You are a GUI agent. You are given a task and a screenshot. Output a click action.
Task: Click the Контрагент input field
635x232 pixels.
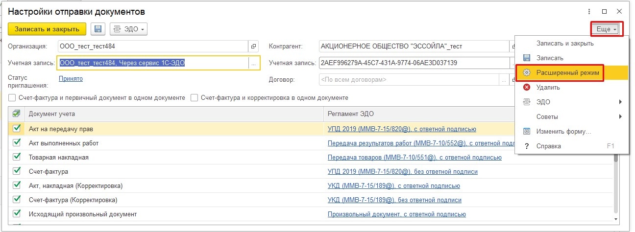(412, 46)
